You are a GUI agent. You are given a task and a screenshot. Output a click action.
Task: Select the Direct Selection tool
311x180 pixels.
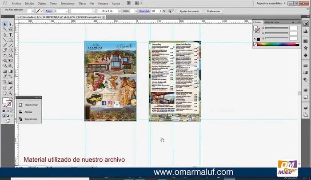11,24
